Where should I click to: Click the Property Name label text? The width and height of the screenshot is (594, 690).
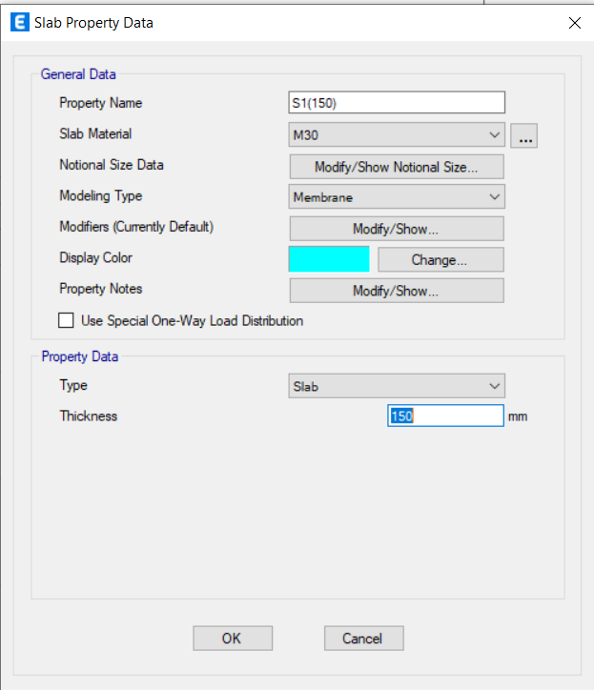point(101,103)
